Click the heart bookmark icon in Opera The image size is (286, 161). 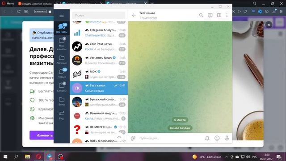pyautogui.click(x=245, y=12)
